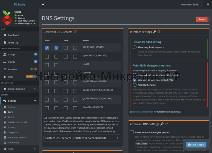Uncheck second IPv4 checkbox for Google

[x=56, y=48]
